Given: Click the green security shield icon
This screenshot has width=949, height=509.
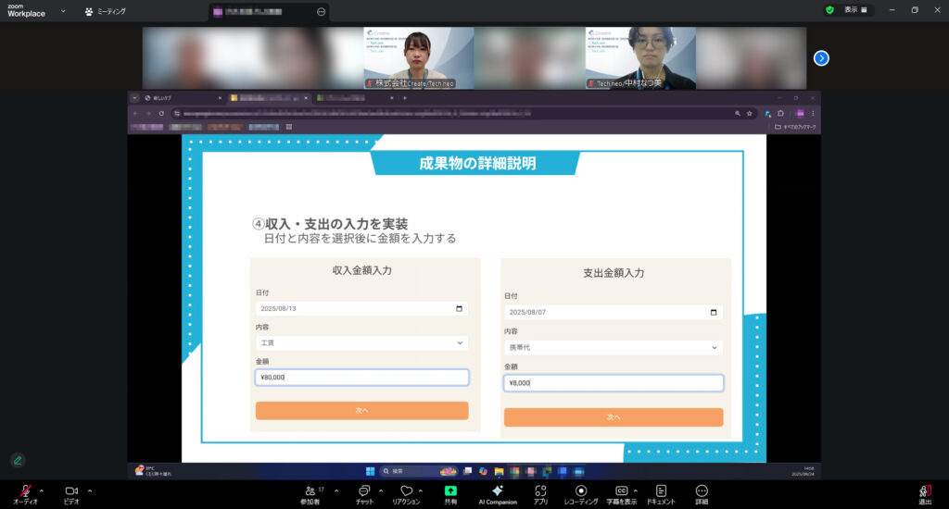Looking at the screenshot, I should (x=830, y=10).
